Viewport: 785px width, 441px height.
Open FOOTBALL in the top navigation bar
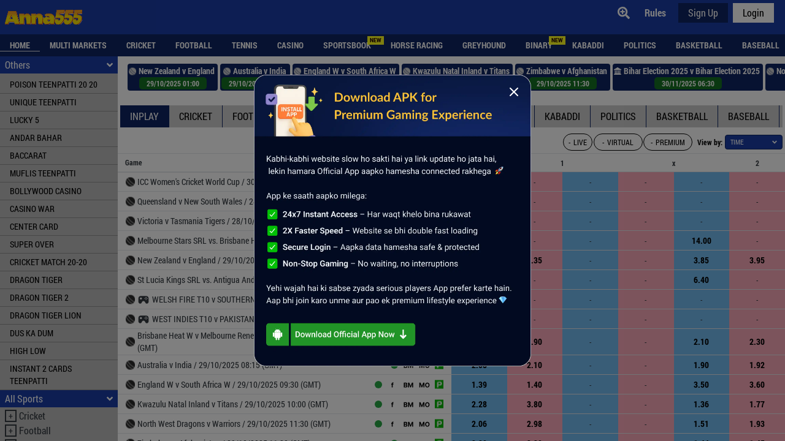coord(194,45)
